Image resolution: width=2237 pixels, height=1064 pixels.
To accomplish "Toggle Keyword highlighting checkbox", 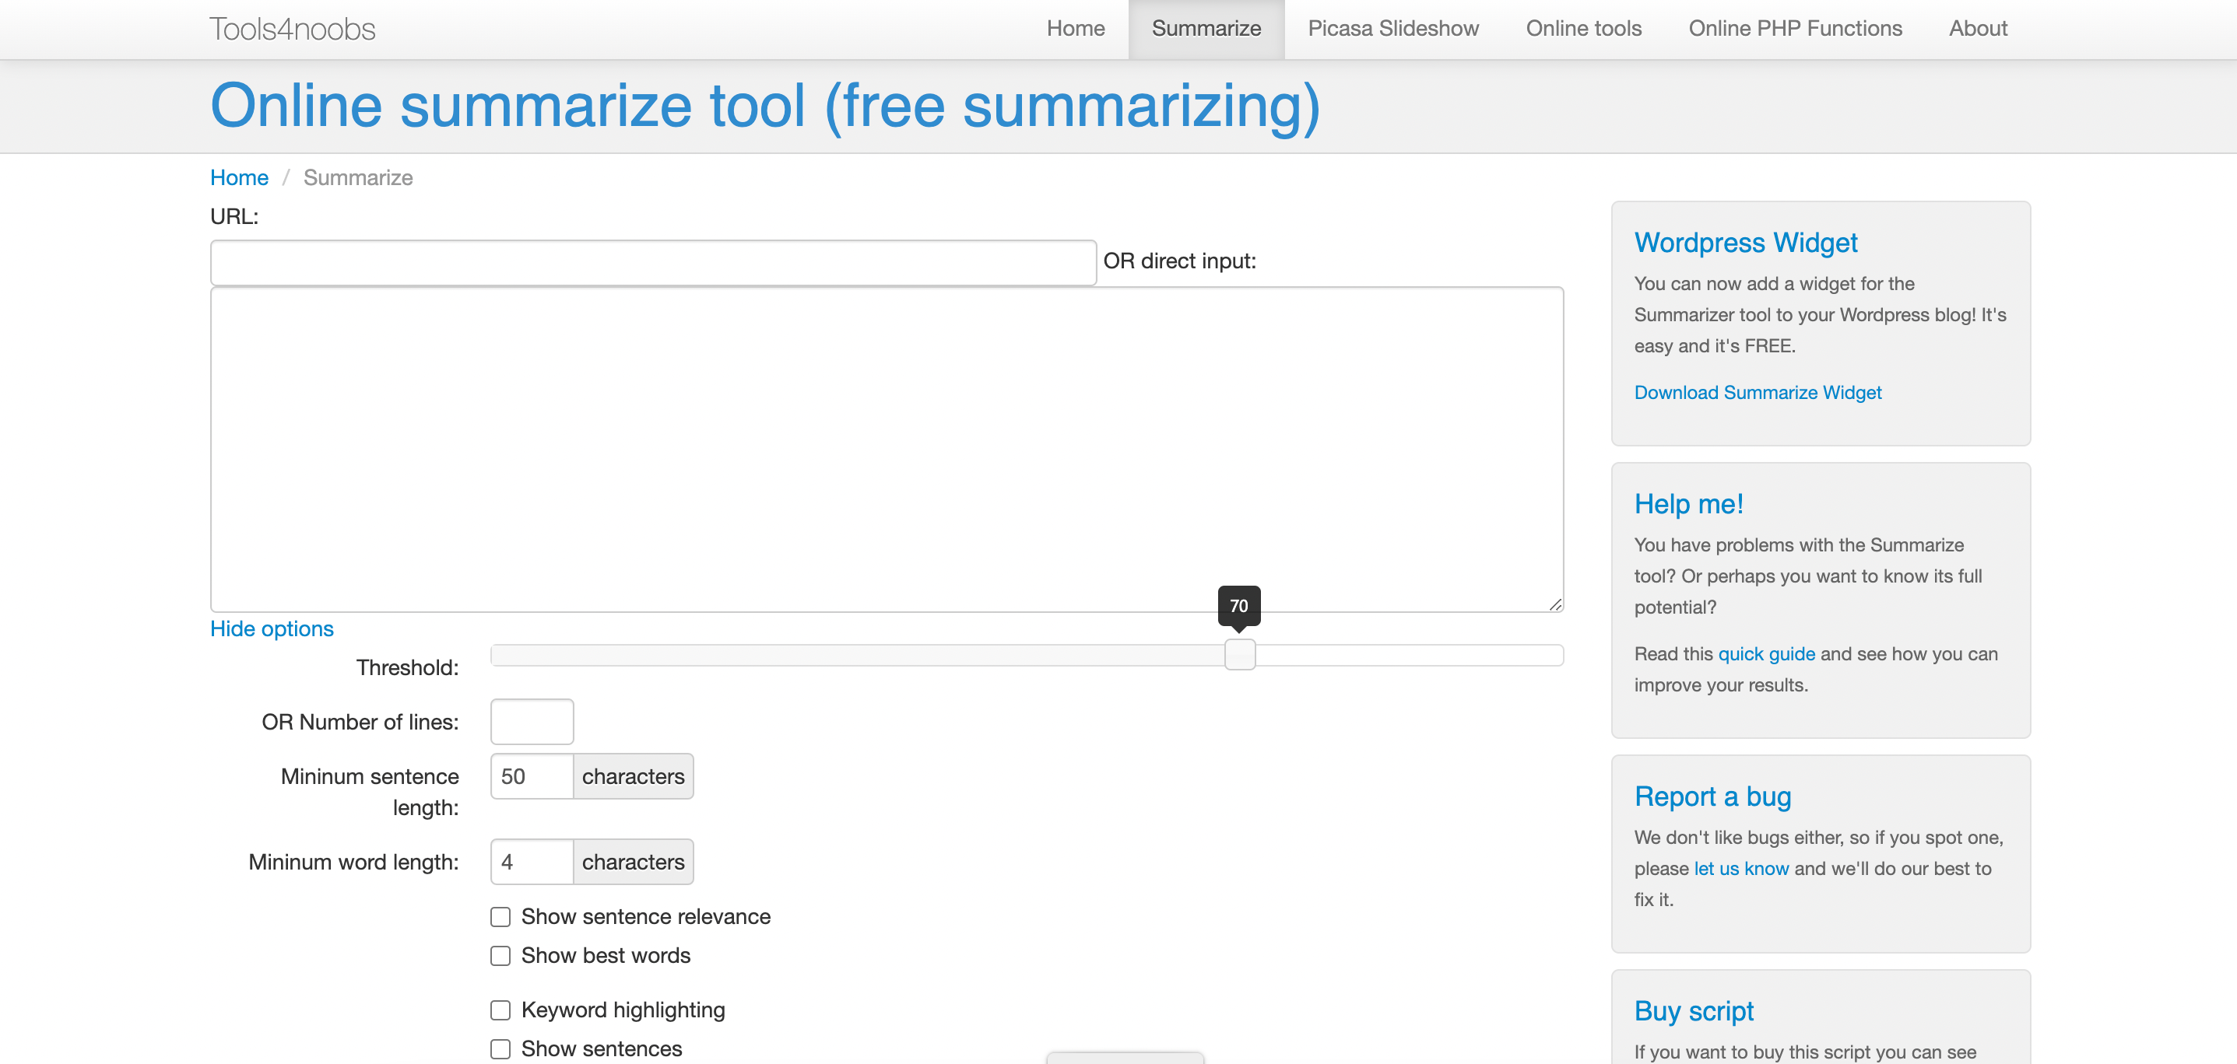I will (500, 1010).
